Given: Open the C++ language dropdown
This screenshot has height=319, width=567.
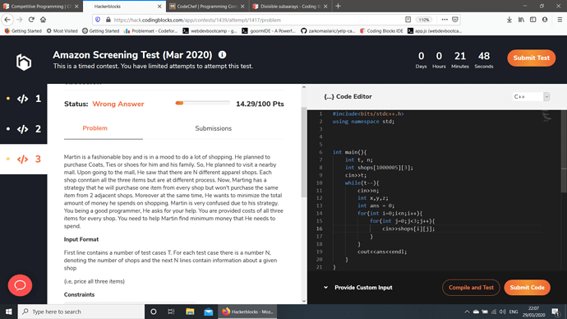Looking at the screenshot, I should tap(531, 96).
